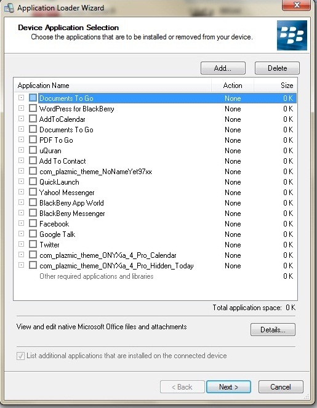Proceed with the Next button
The width and height of the screenshot is (317, 408).
pyautogui.click(x=228, y=387)
